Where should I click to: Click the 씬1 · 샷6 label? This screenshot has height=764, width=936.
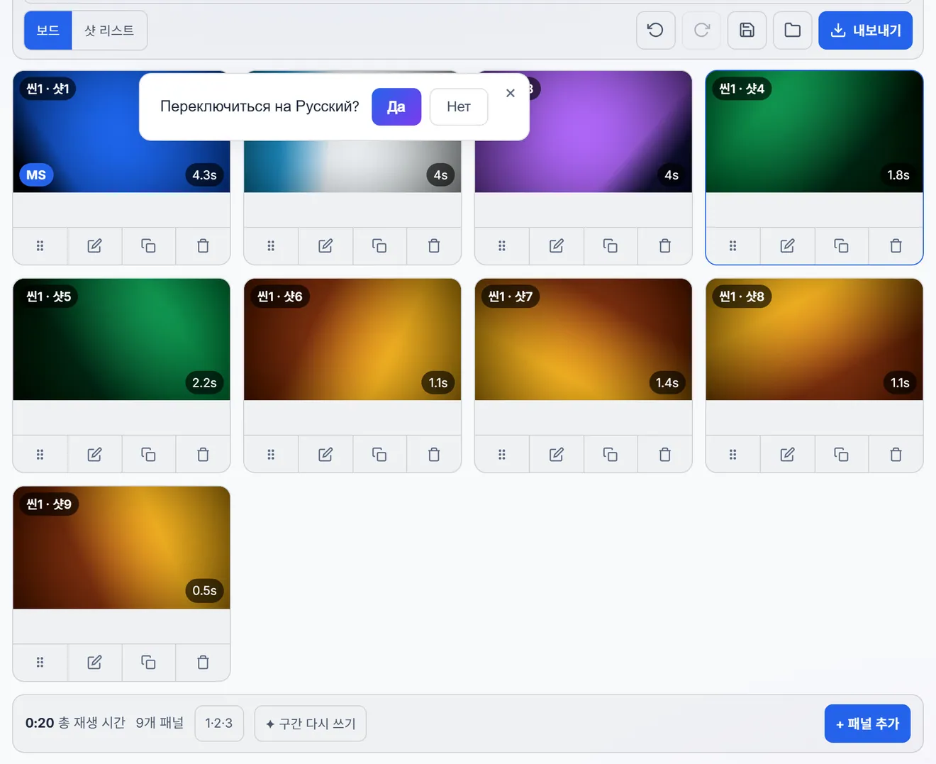[280, 297]
